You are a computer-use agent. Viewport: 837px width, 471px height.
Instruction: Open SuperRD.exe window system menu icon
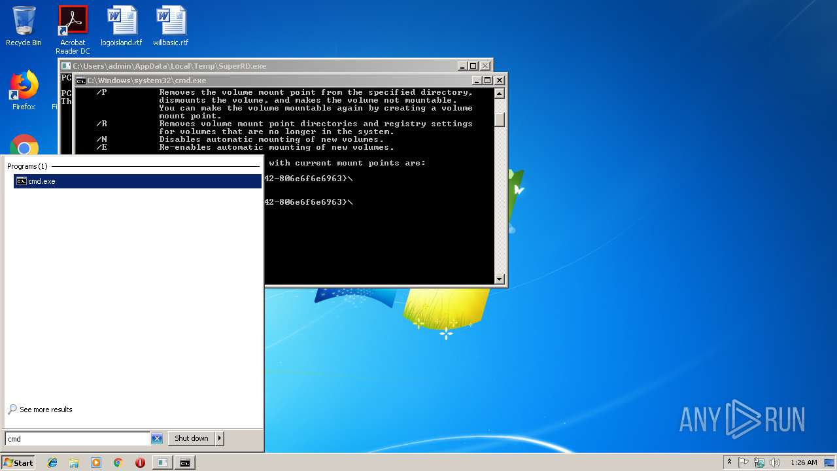pos(67,66)
